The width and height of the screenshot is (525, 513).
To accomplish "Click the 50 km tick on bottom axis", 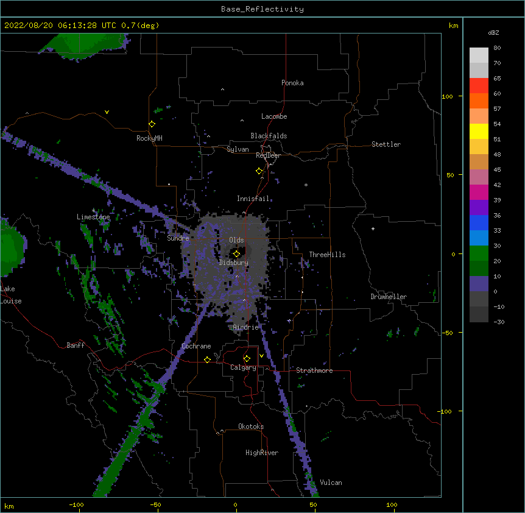I will pos(314,504).
